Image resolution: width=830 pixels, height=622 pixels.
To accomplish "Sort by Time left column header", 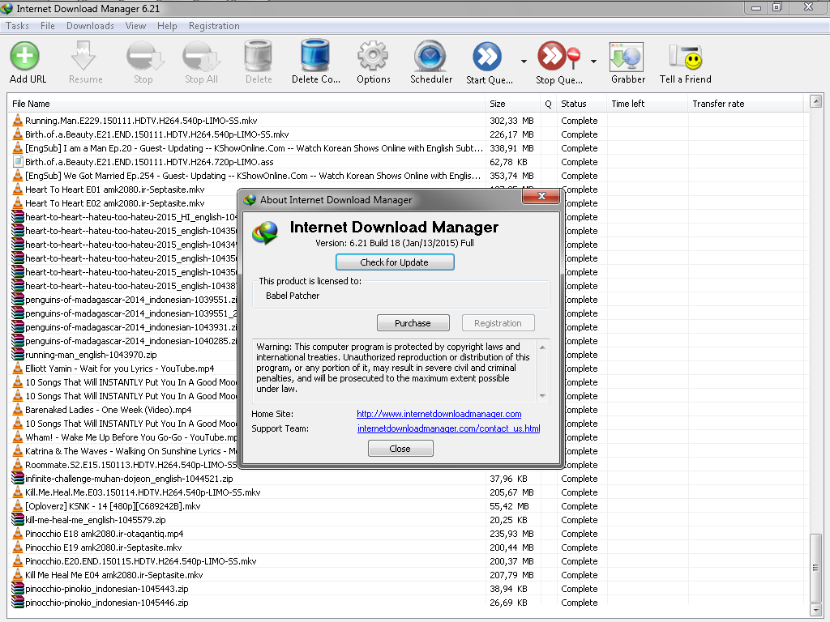I will (x=648, y=104).
